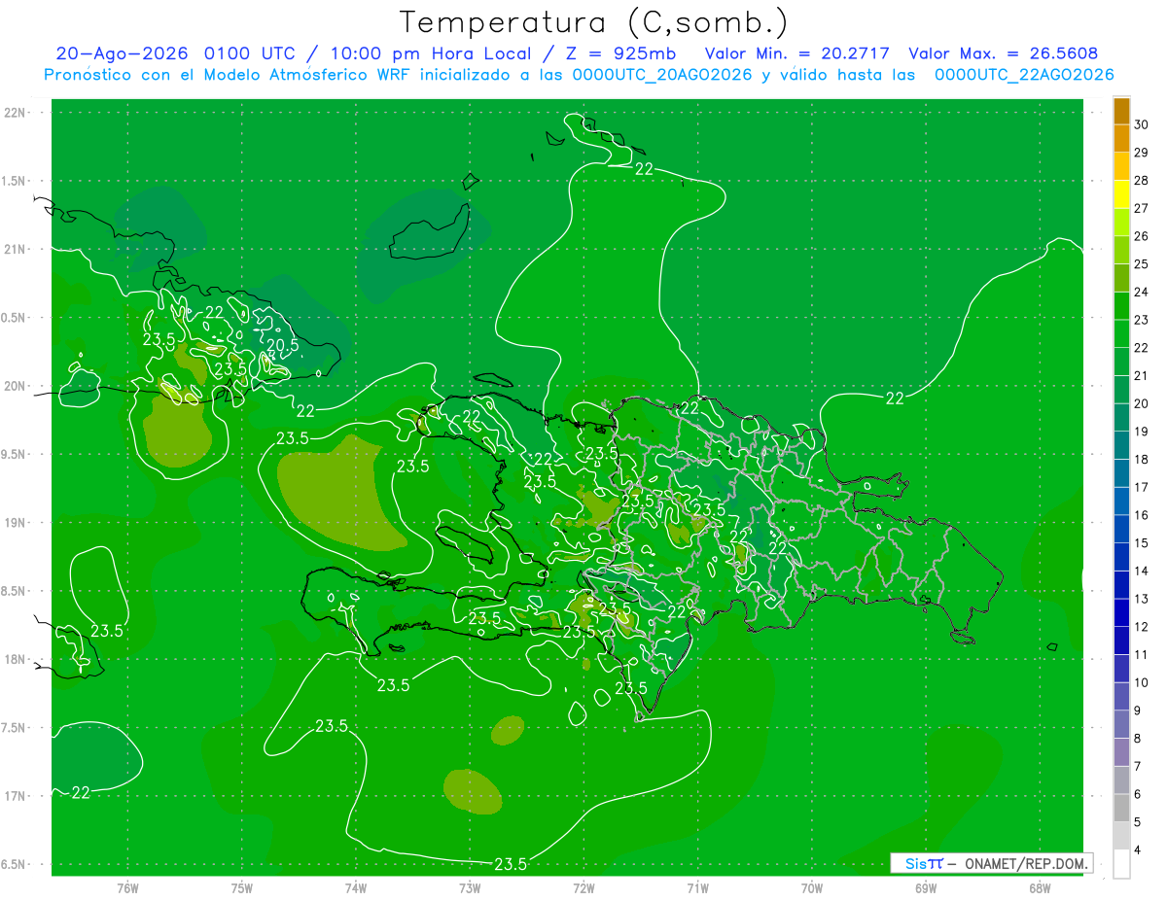Click the latitude axis label "6.5N"
Viewport: 1167px width, 901px height.
[15, 865]
